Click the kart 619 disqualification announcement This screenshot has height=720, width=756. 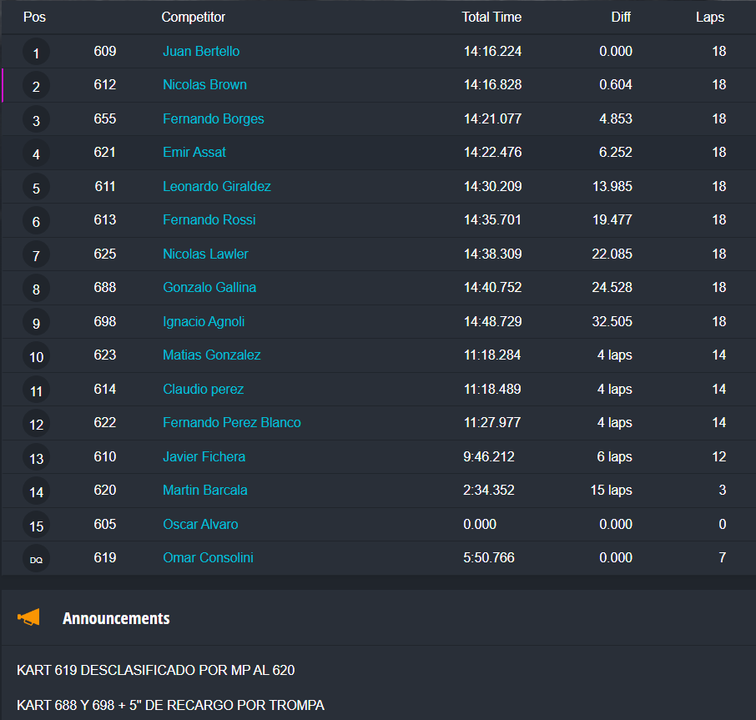155,670
